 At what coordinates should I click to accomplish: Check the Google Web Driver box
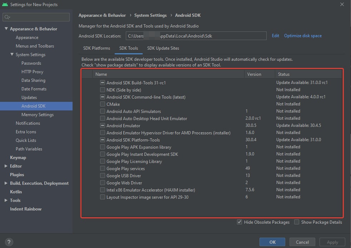(102, 183)
